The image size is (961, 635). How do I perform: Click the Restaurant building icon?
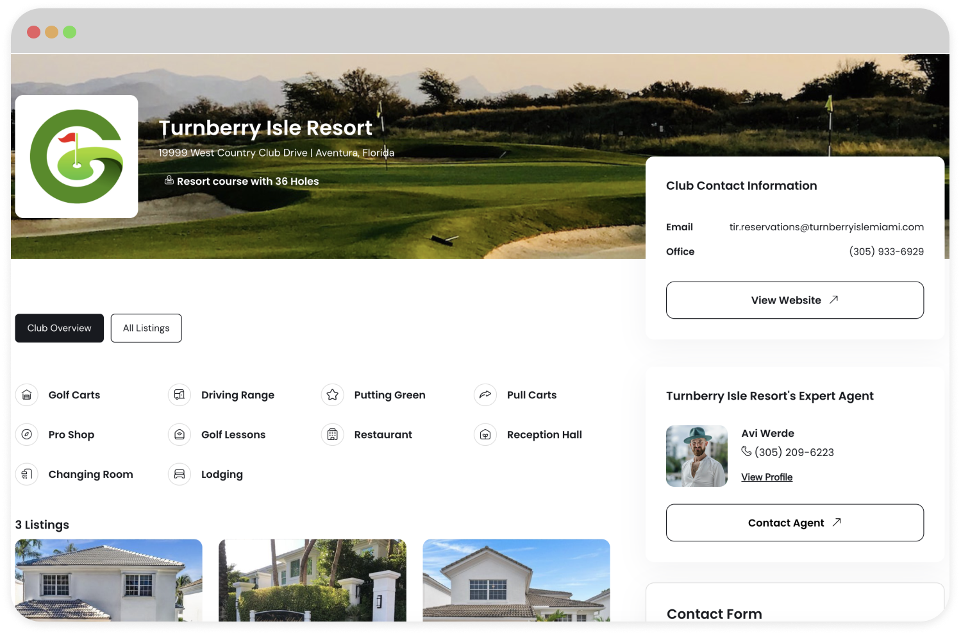pos(332,435)
